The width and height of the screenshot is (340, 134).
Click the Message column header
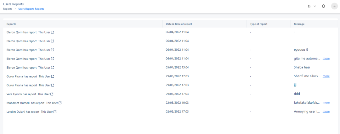(x=299, y=24)
